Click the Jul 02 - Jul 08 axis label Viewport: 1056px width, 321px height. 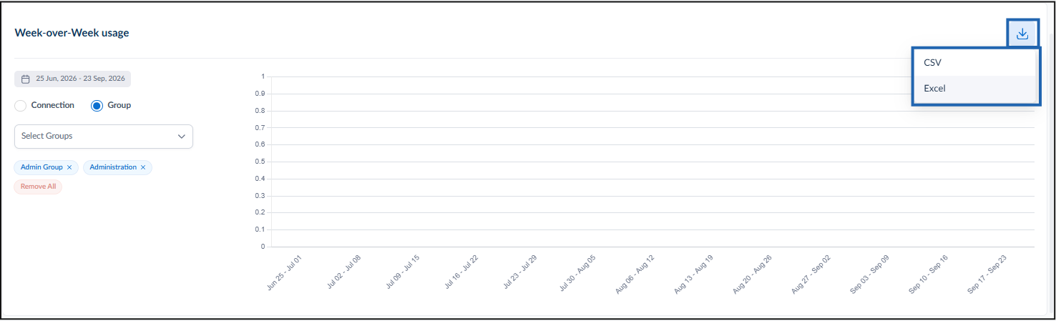[343, 272]
